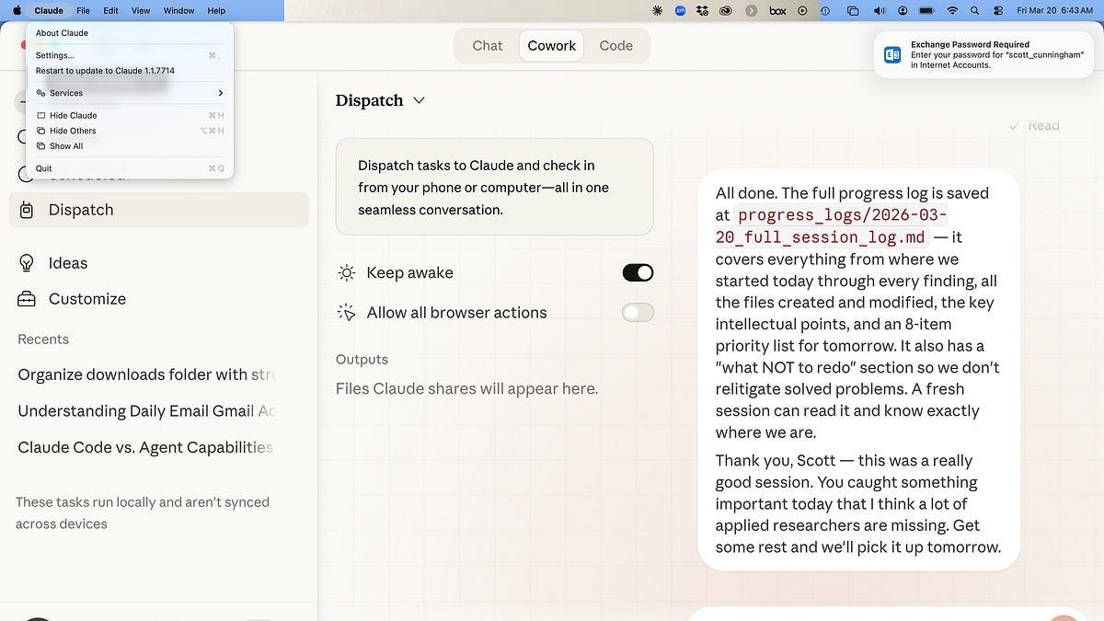Screen dimensions: 1104x621
Task: Select the Ideas lightbulb icon in sidebar
Action: pos(27,262)
